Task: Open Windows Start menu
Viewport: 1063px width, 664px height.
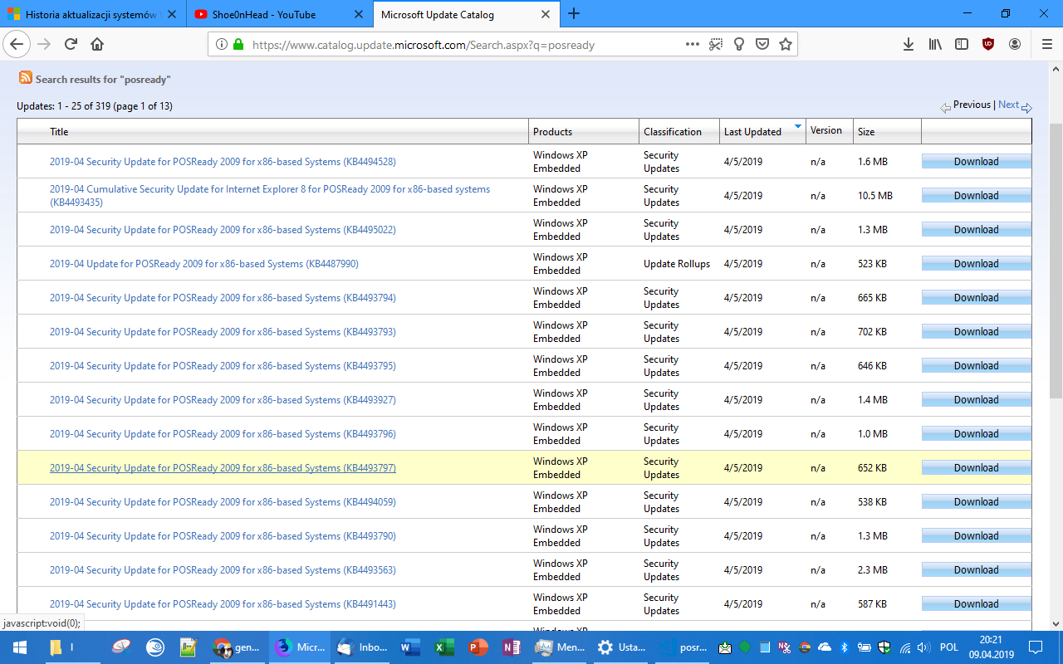Action: click(x=18, y=647)
